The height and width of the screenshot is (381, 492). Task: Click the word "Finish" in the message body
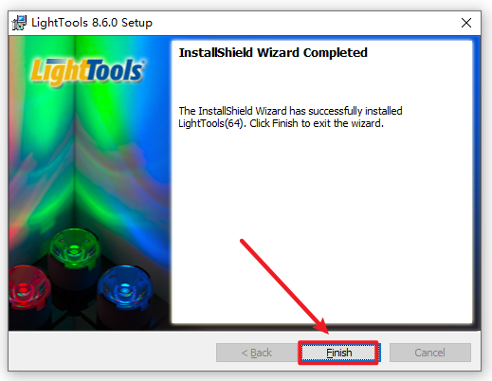click(285, 123)
